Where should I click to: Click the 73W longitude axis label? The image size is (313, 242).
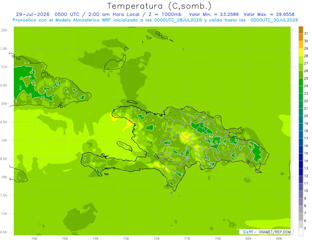pyautogui.click(x=126, y=239)
